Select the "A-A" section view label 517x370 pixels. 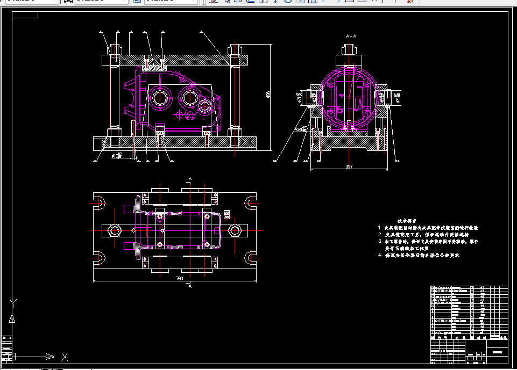tap(351, 36)
